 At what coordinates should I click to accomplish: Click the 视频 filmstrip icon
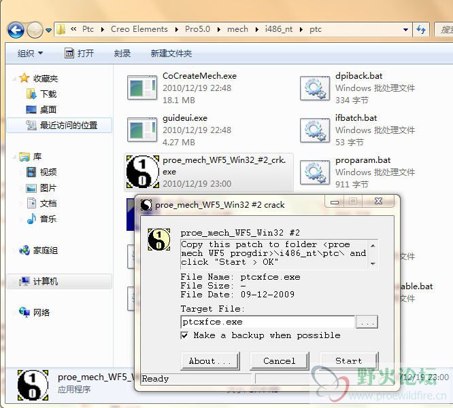(x=31, y=172)
